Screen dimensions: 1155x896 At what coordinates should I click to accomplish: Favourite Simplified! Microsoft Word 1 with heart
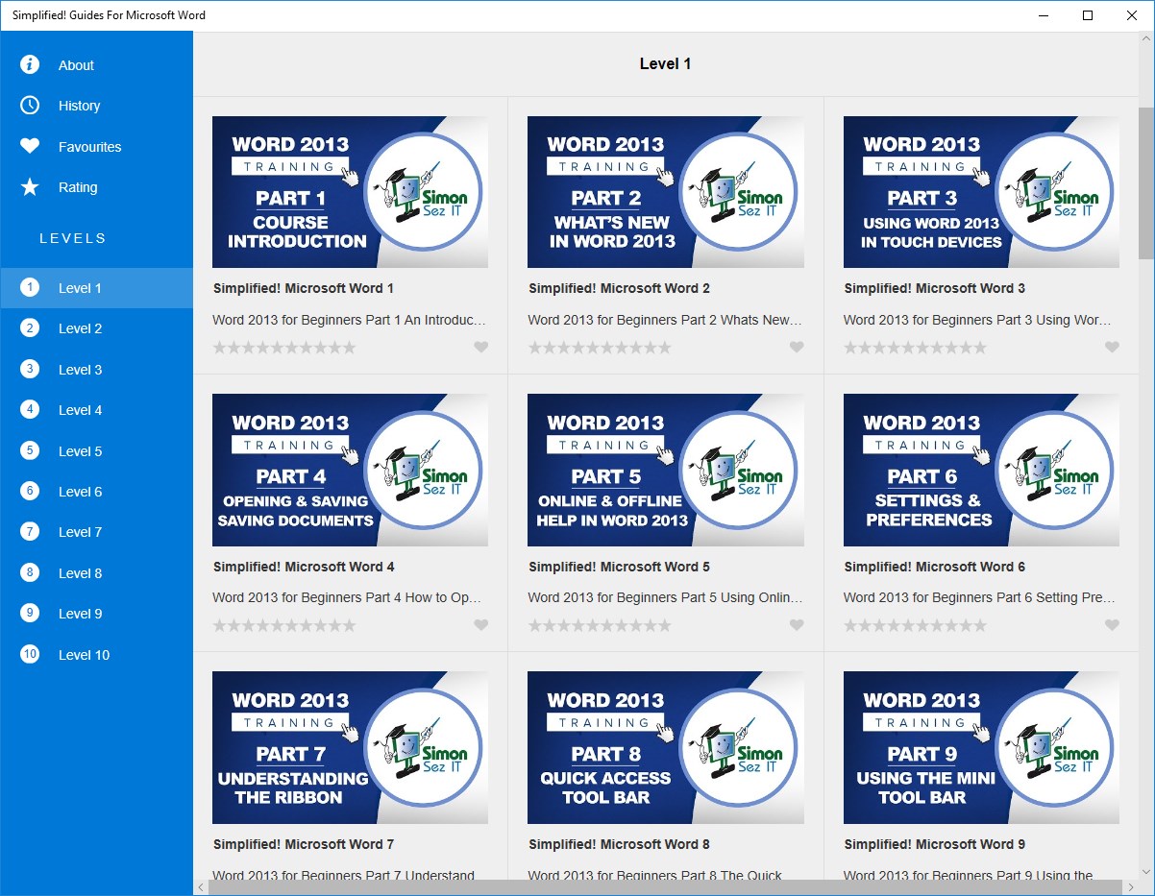[481, 348]
